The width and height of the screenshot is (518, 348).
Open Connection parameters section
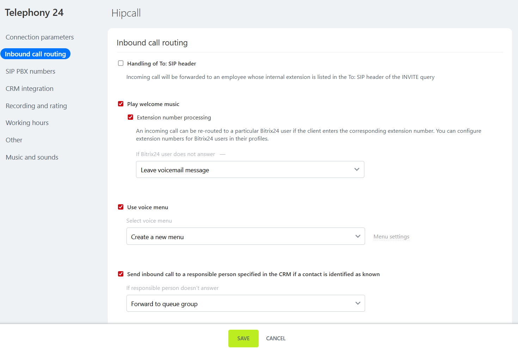coord(40,37)
